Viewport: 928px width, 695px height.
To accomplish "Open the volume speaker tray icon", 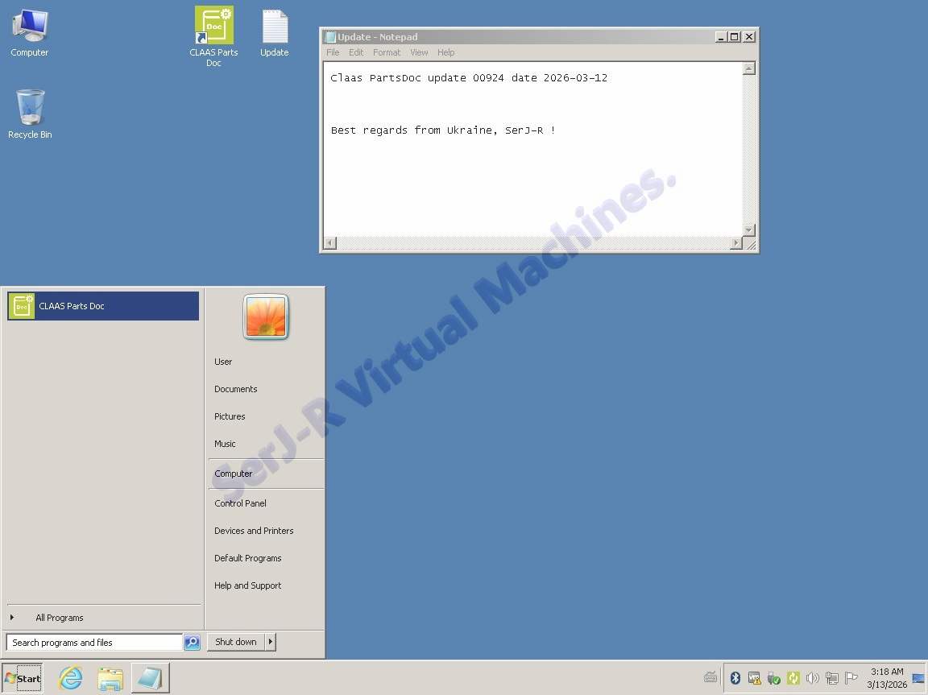I will 812,678.
